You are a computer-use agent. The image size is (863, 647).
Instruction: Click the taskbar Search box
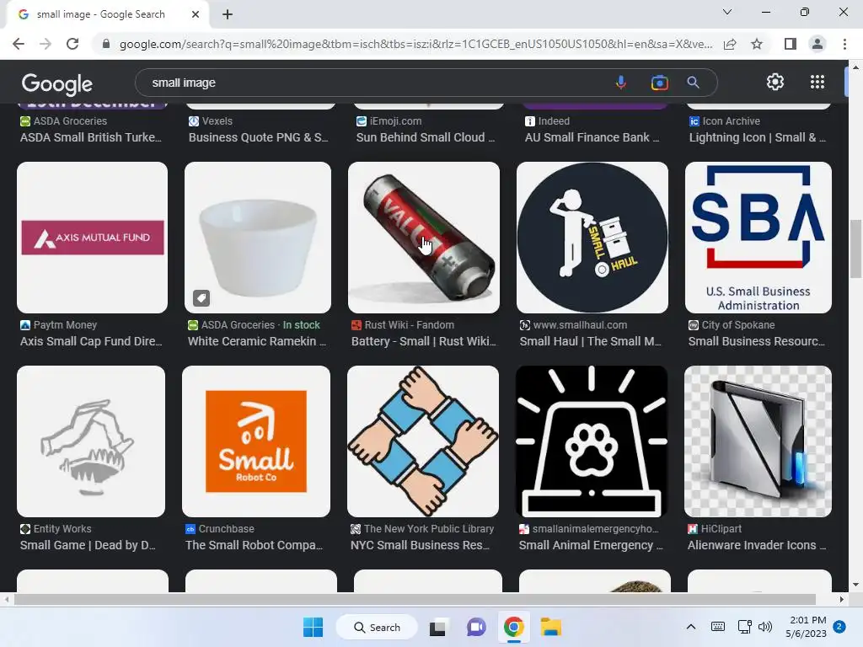coord(377,627)
